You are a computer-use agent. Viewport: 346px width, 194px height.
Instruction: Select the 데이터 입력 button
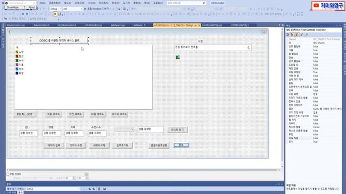[x=54, y=145]
